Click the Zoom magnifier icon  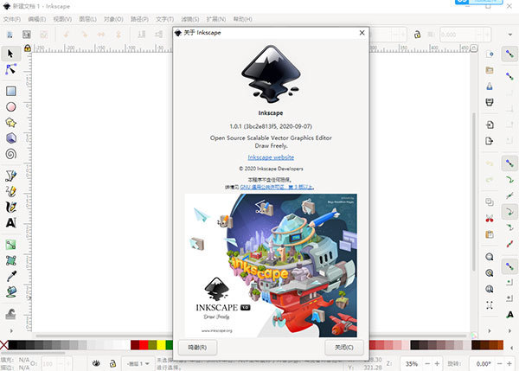point(490,257)
